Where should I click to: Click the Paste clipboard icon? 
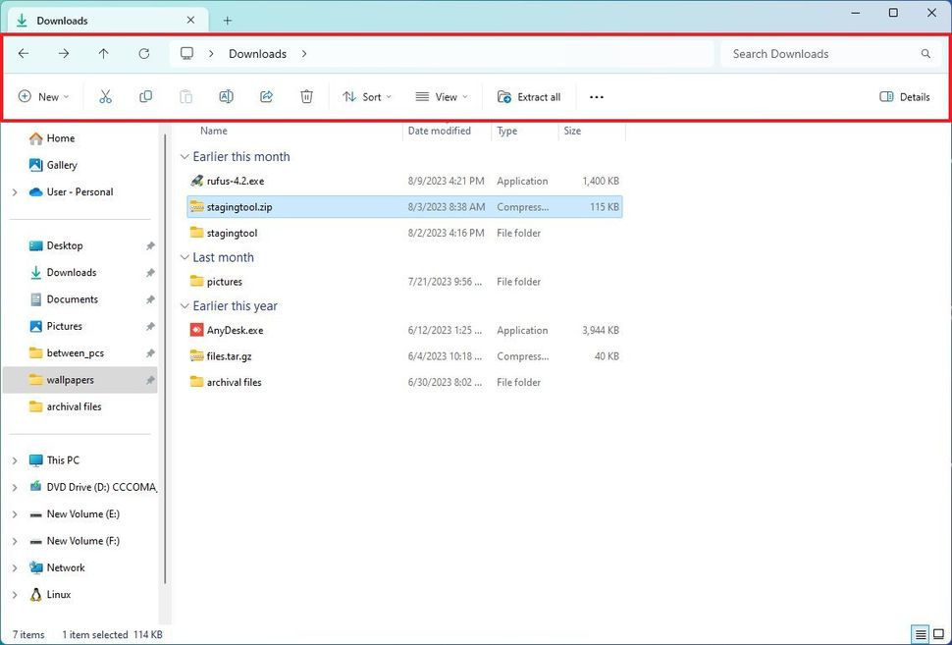point(185,96)
